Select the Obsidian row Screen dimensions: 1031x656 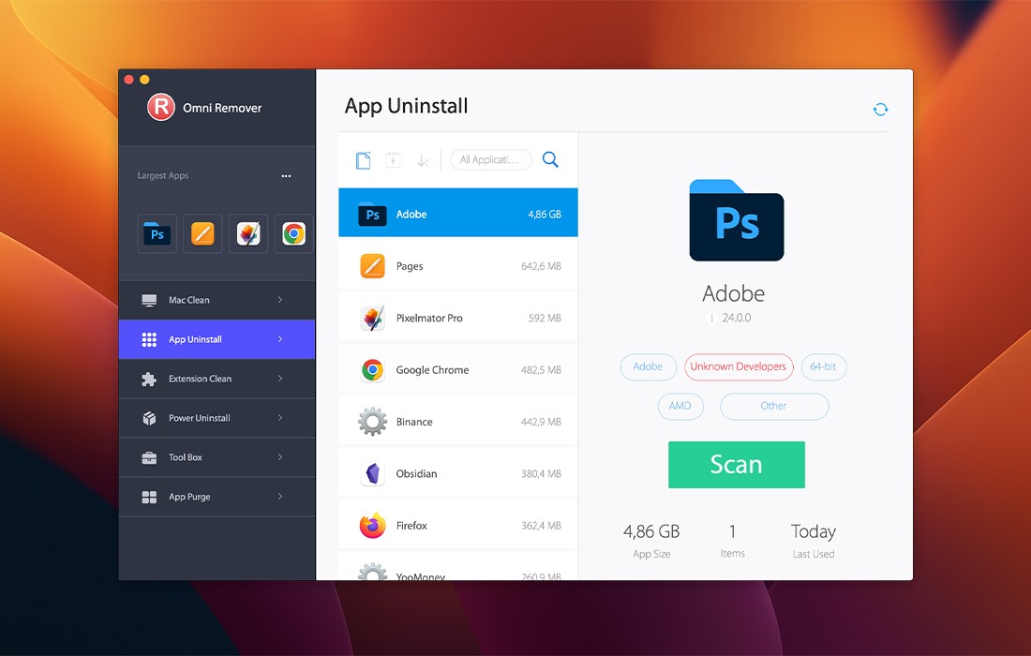click(x=458, y=473)
